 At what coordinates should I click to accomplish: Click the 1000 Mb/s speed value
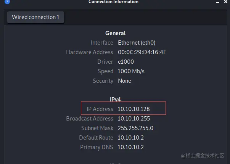coord(131,71)
